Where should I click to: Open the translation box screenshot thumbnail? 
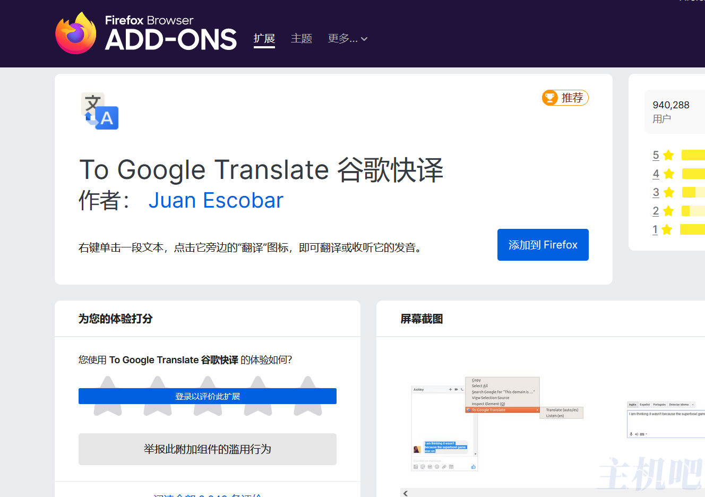point(666,419)
